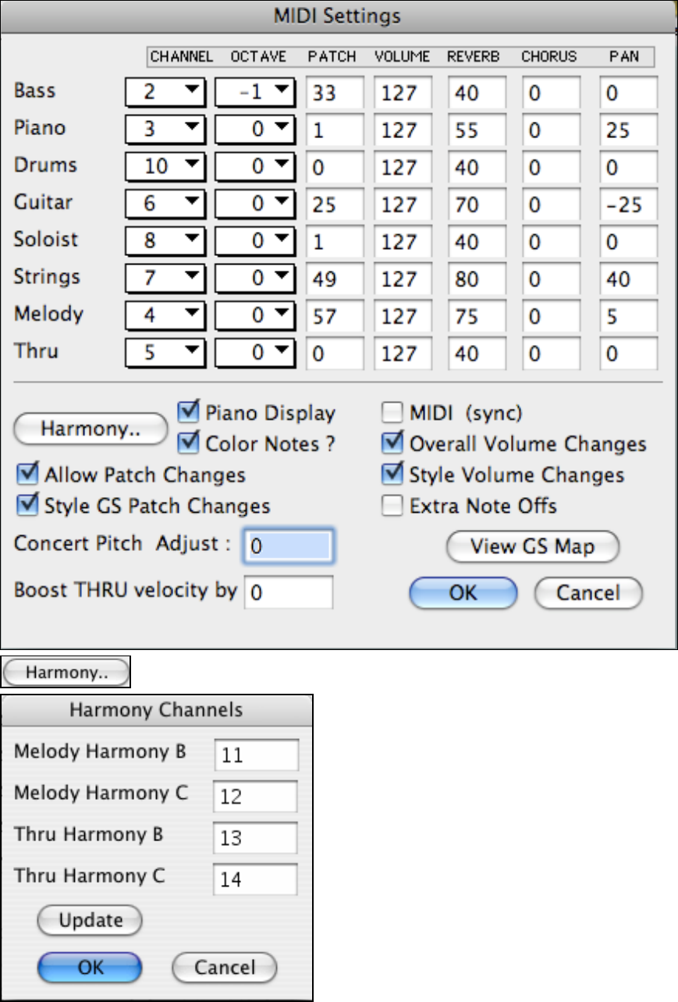Click the Concert Pitch Adjust field
Viewport: 678px width, 1002px height.
tap(289, 545)
